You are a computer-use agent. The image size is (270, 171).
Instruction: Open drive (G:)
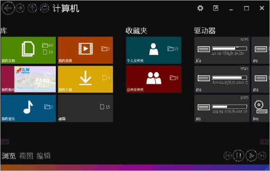tap(261, 79)
